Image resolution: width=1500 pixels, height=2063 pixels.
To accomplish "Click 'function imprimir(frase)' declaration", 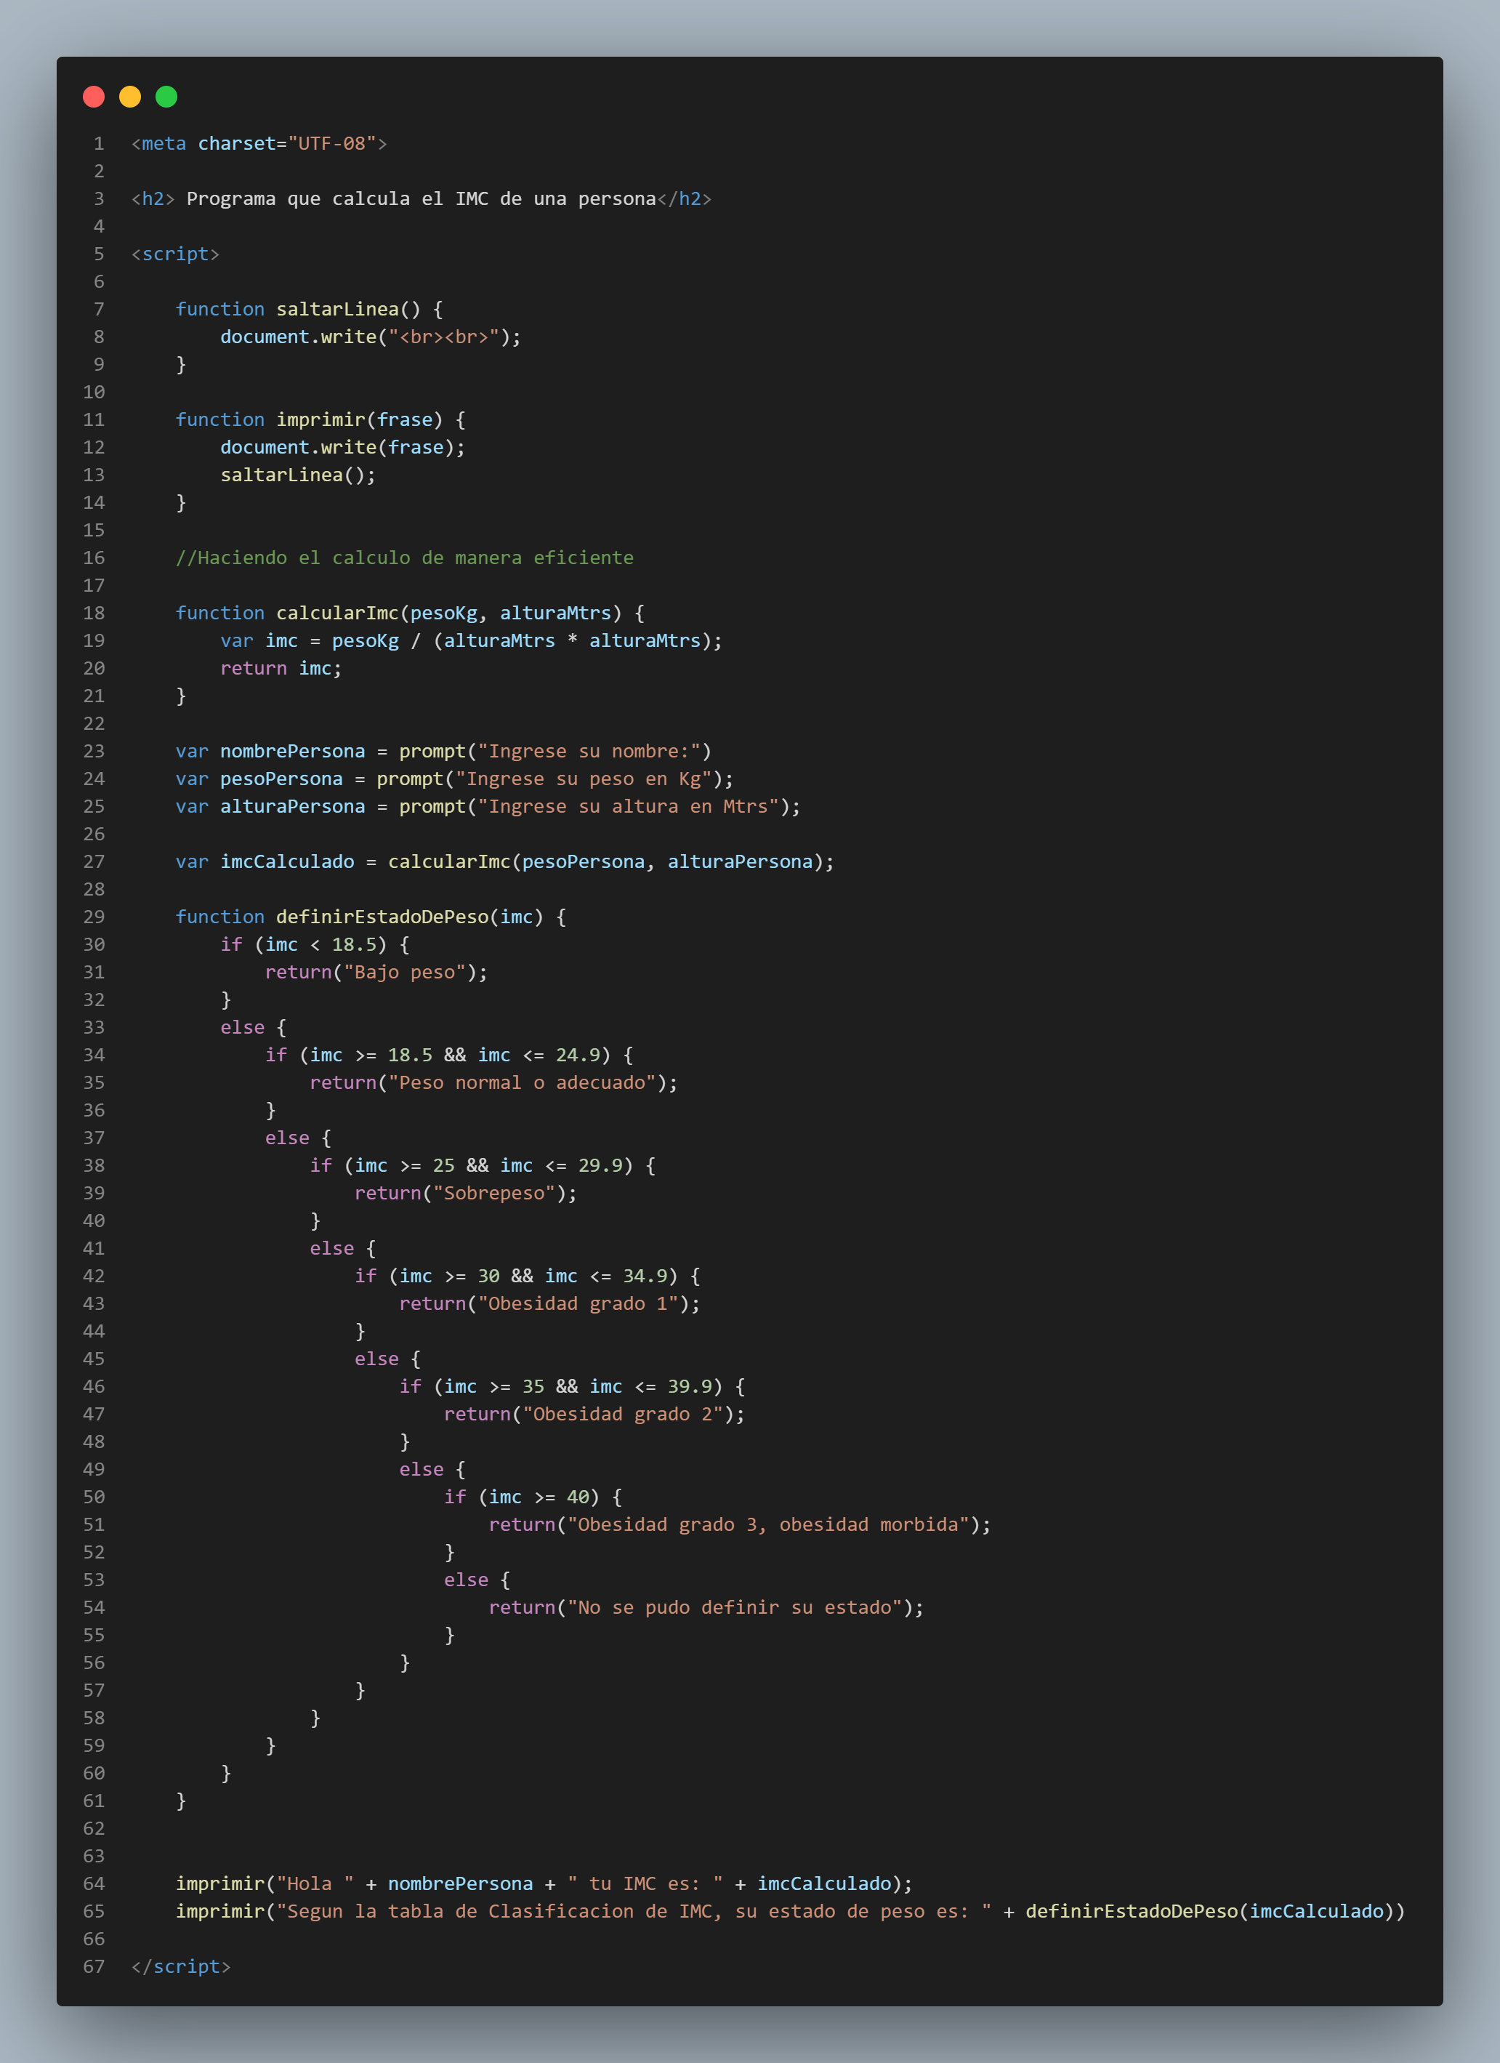I will click(x=320, y=419).
